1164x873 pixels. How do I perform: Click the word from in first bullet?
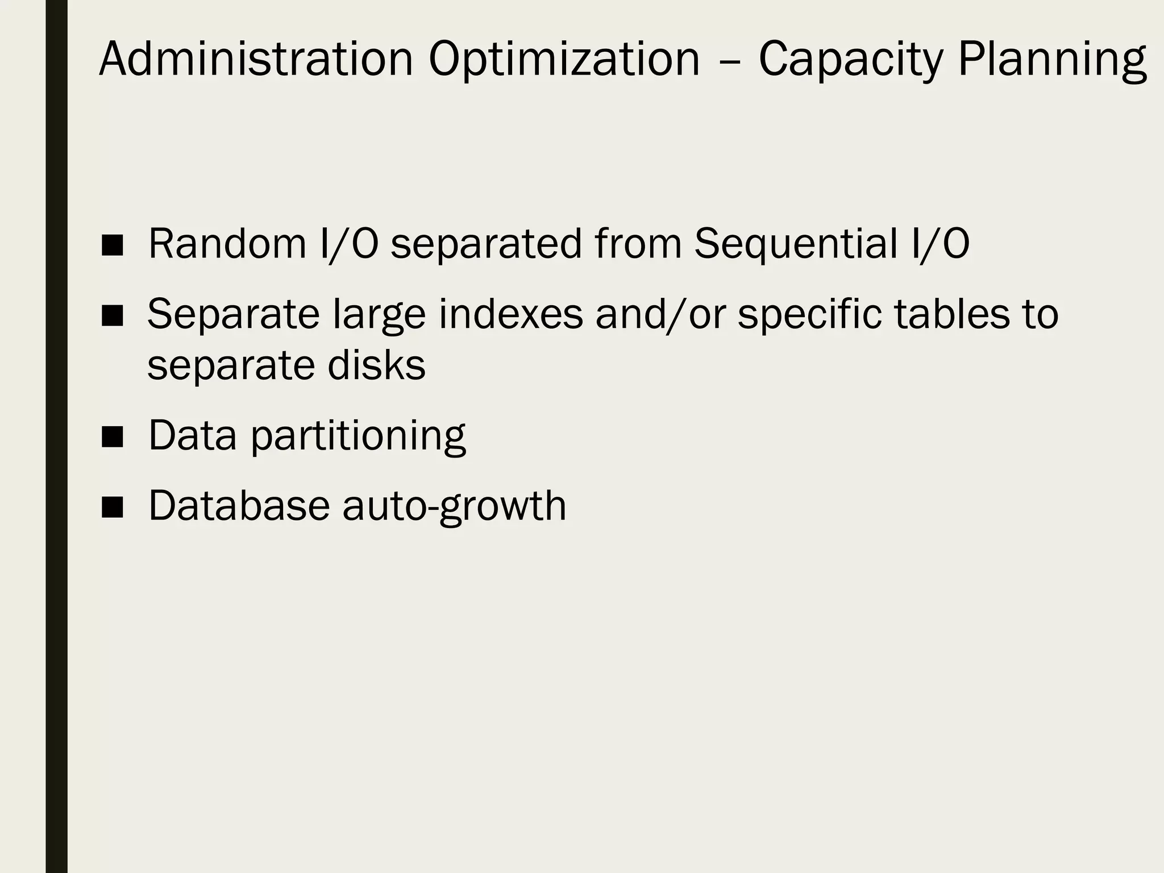click(638, 244)
